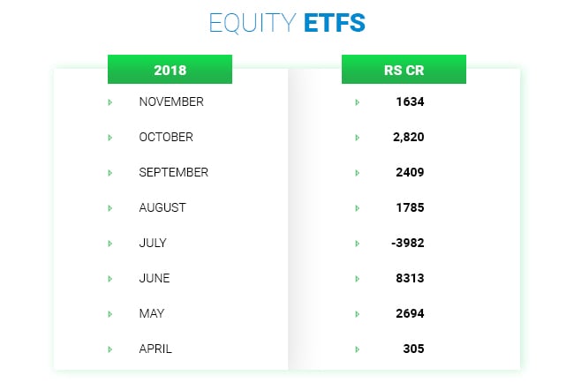Click the green arrow beside JULY

(110, 244)
